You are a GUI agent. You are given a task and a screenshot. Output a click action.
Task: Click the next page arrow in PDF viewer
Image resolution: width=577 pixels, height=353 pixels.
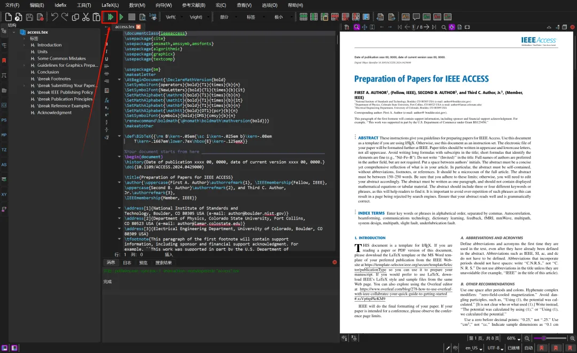pyautogui.click(x=426, y=27)
